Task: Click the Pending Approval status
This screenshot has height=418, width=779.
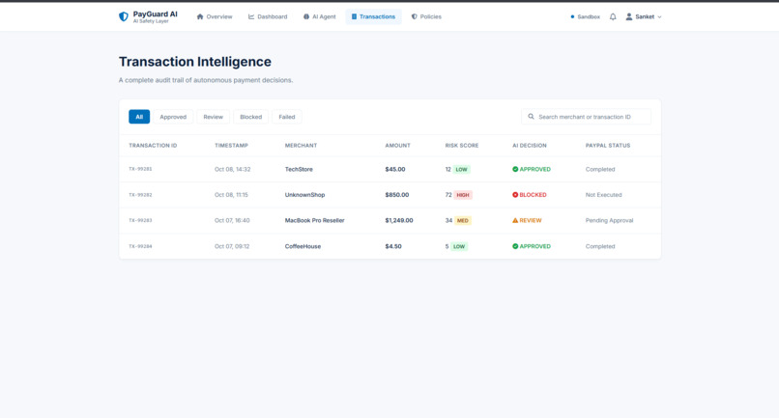Action: (x=610, y=220)
